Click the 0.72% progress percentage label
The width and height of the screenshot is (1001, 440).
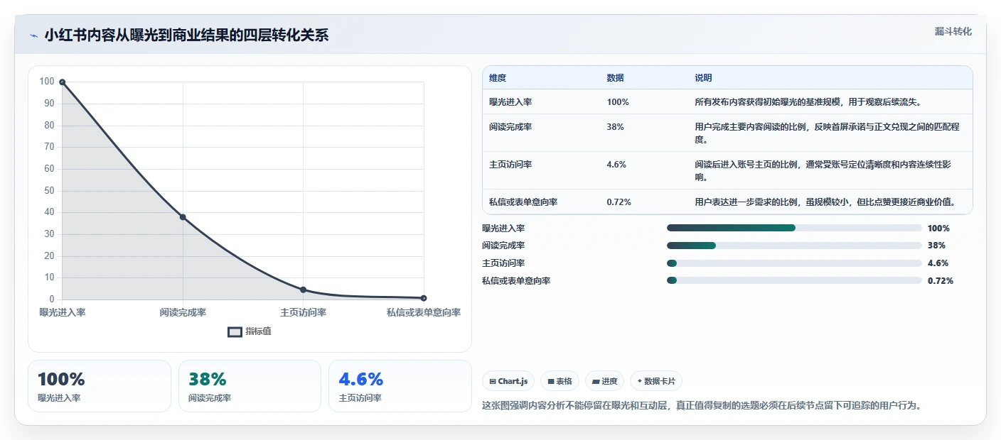click(x=941, y=280)
